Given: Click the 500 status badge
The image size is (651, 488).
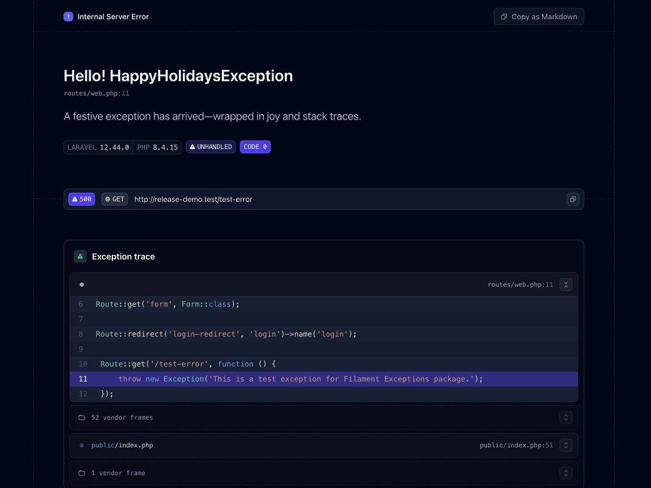Looking at the screenshot, I should pos(81,199).
